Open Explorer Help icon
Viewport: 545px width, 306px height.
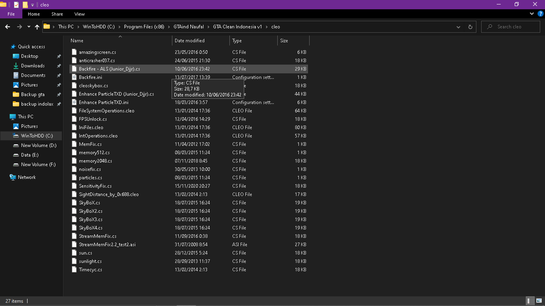click(540, 14)
